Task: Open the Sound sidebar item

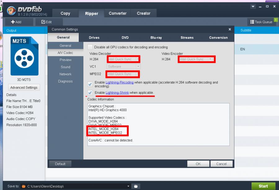Action: point(65,67)
